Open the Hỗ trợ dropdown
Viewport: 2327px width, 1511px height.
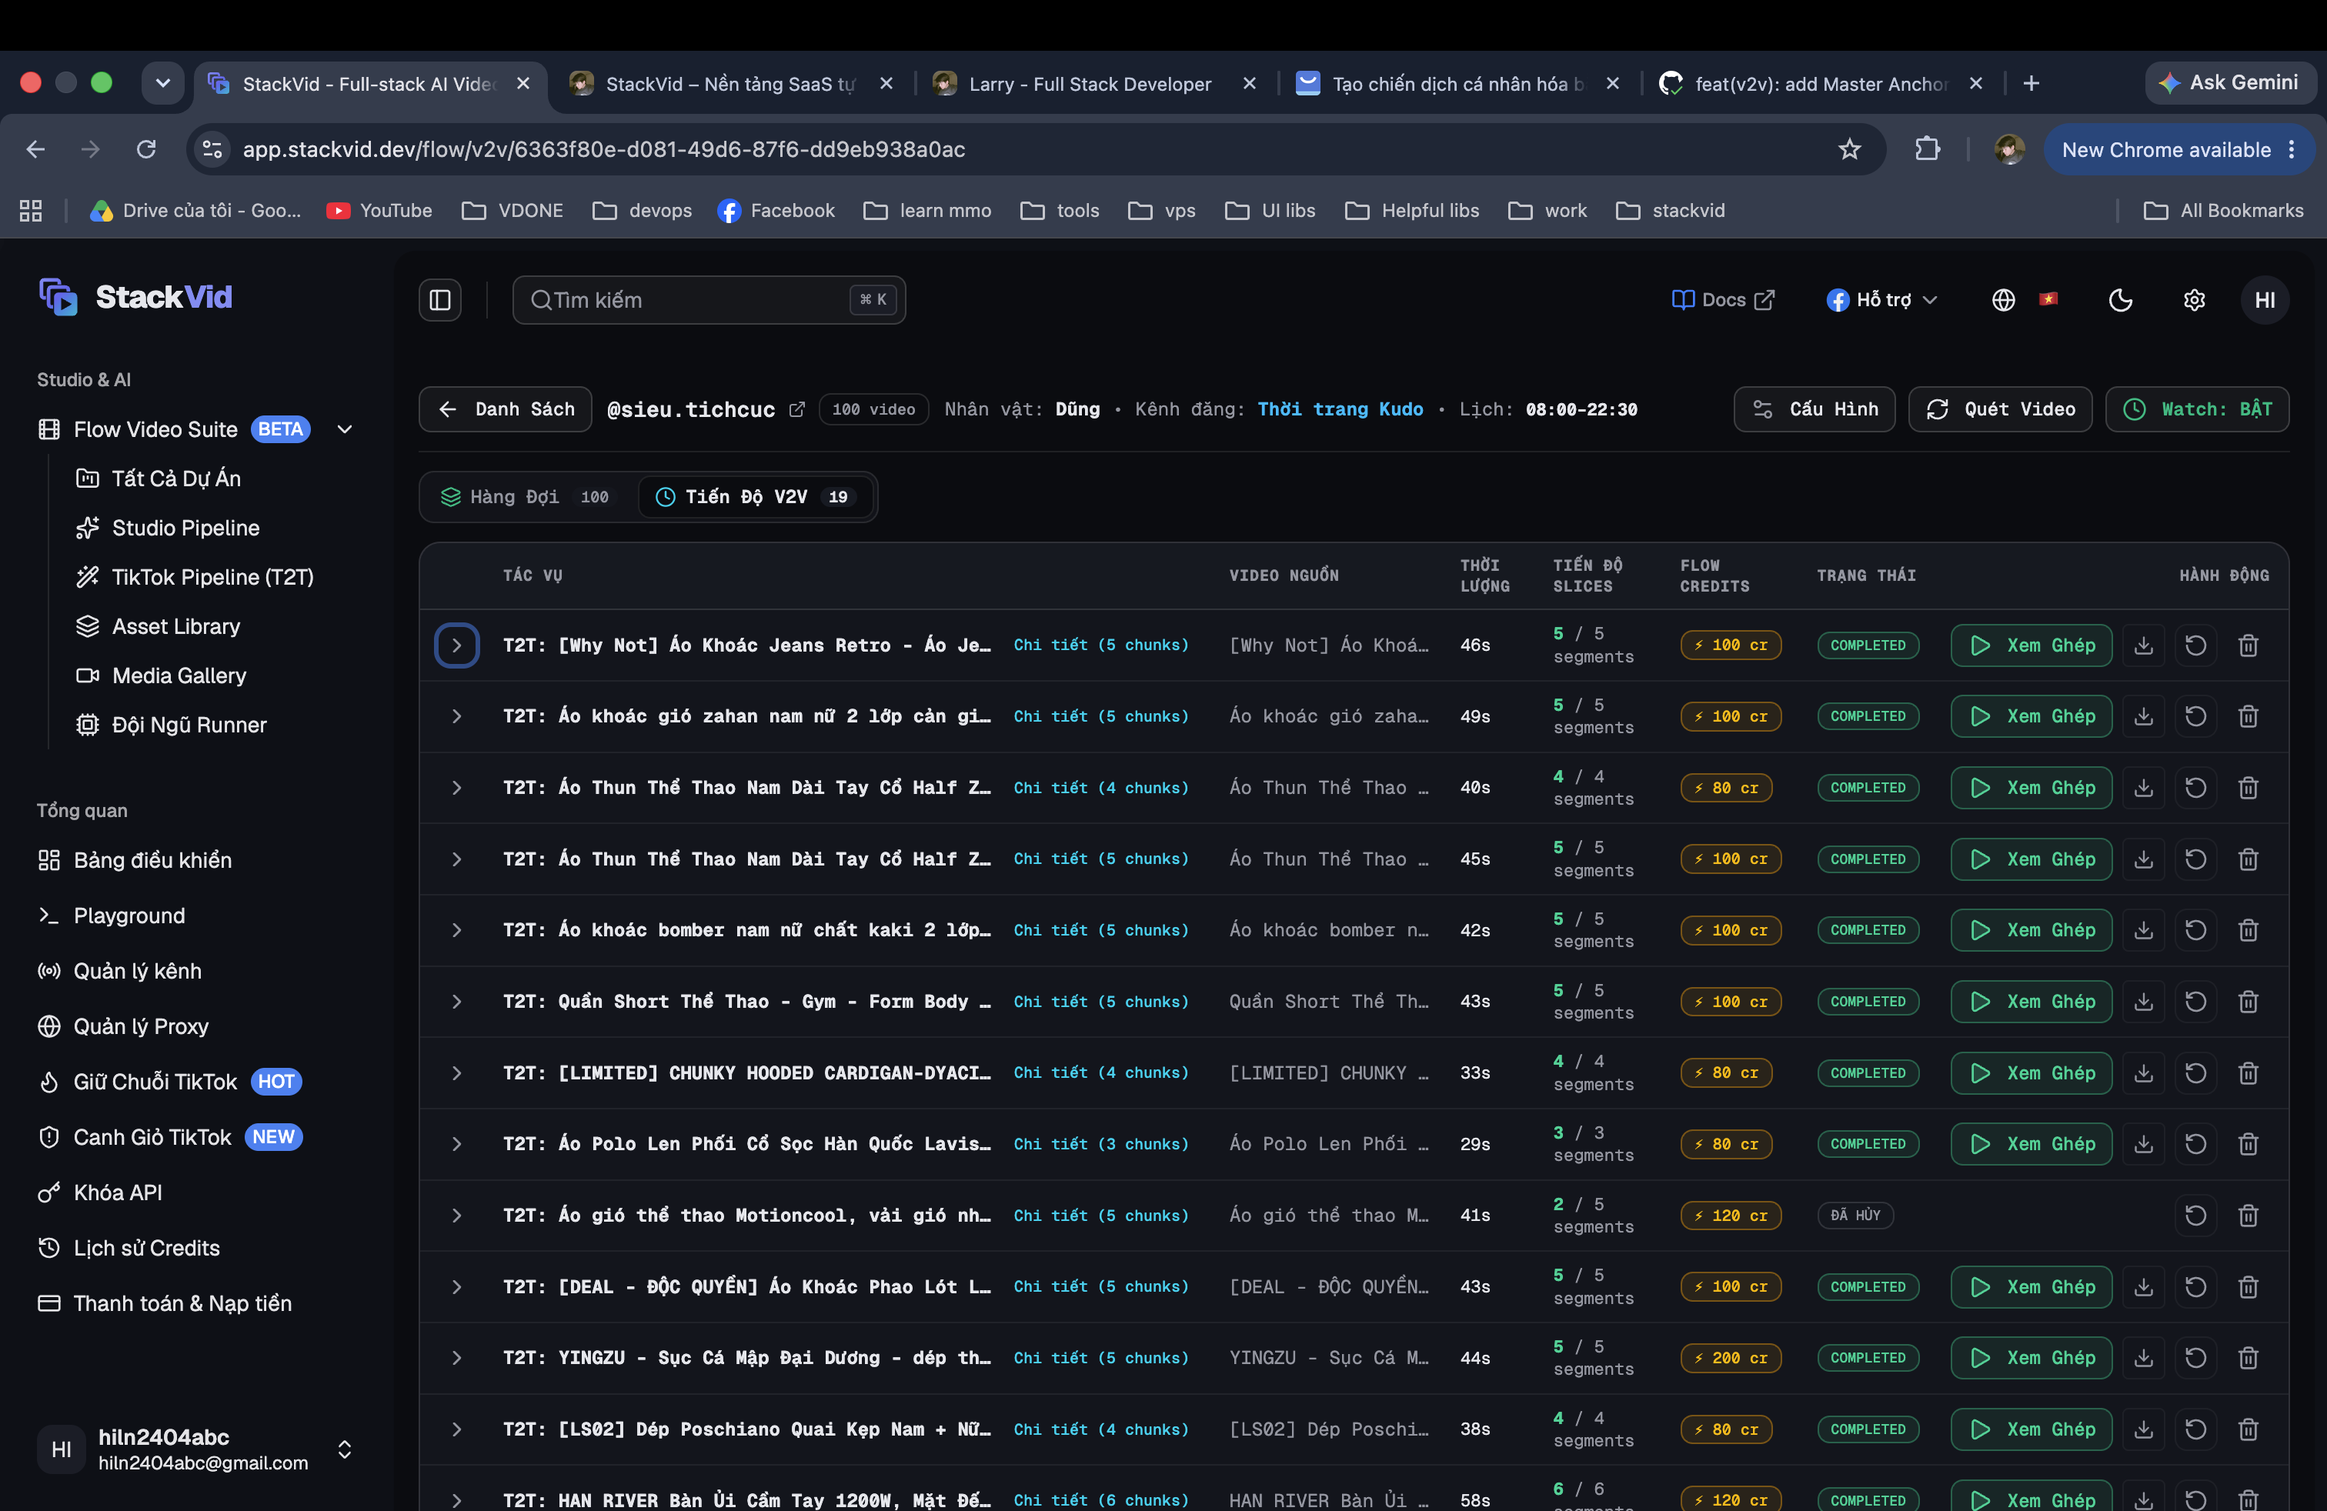tap(1881, 300)
